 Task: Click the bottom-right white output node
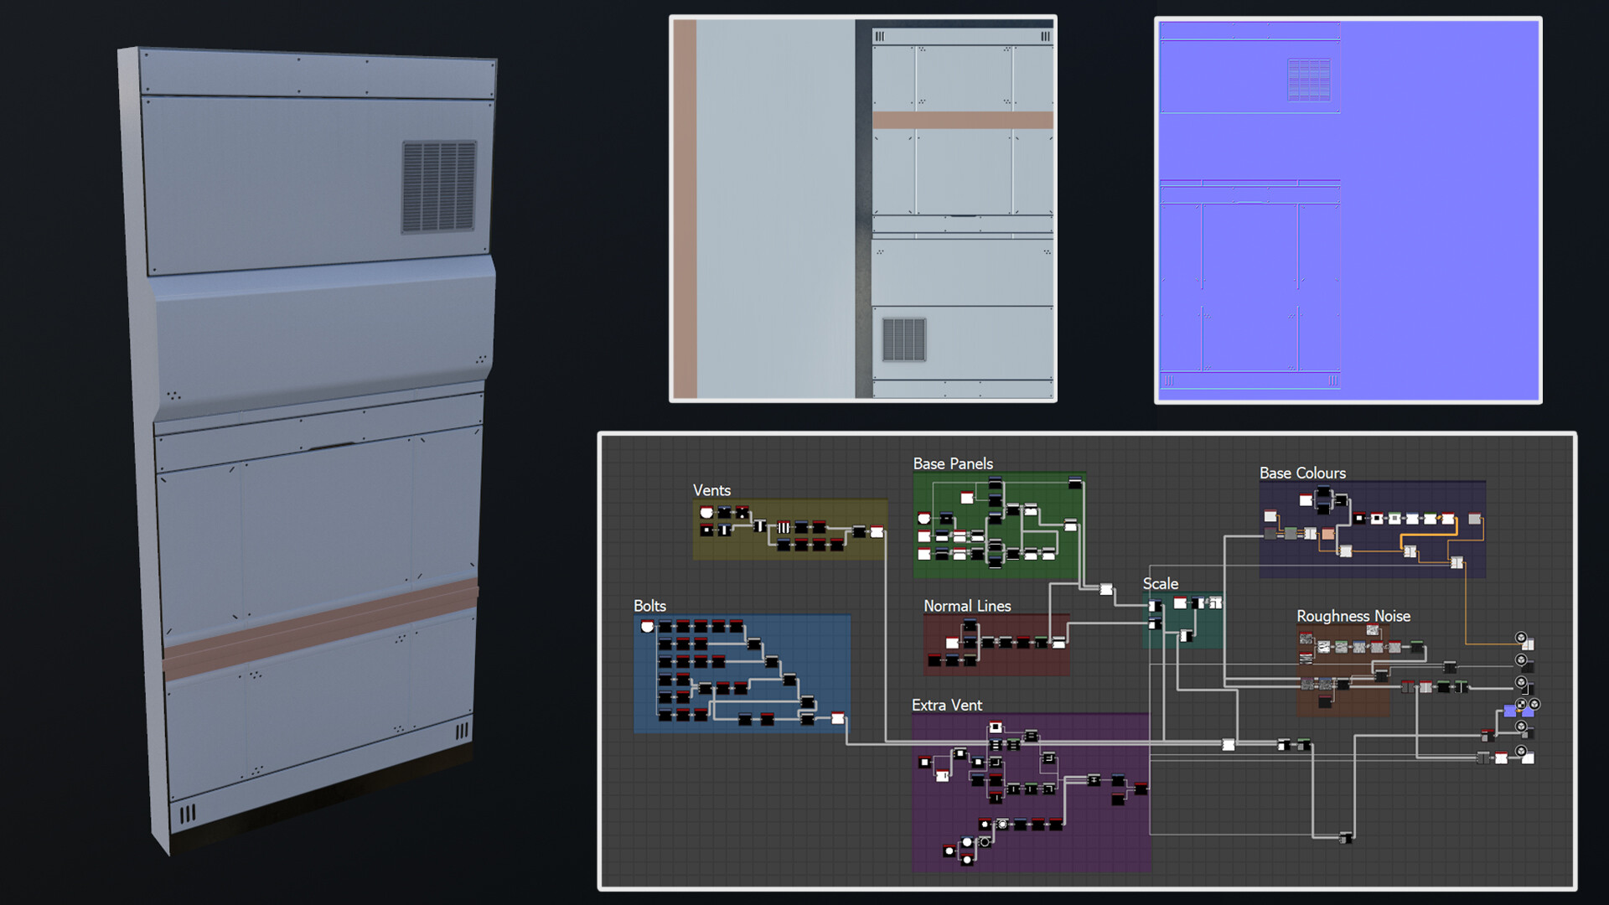tap(1528, 757)
